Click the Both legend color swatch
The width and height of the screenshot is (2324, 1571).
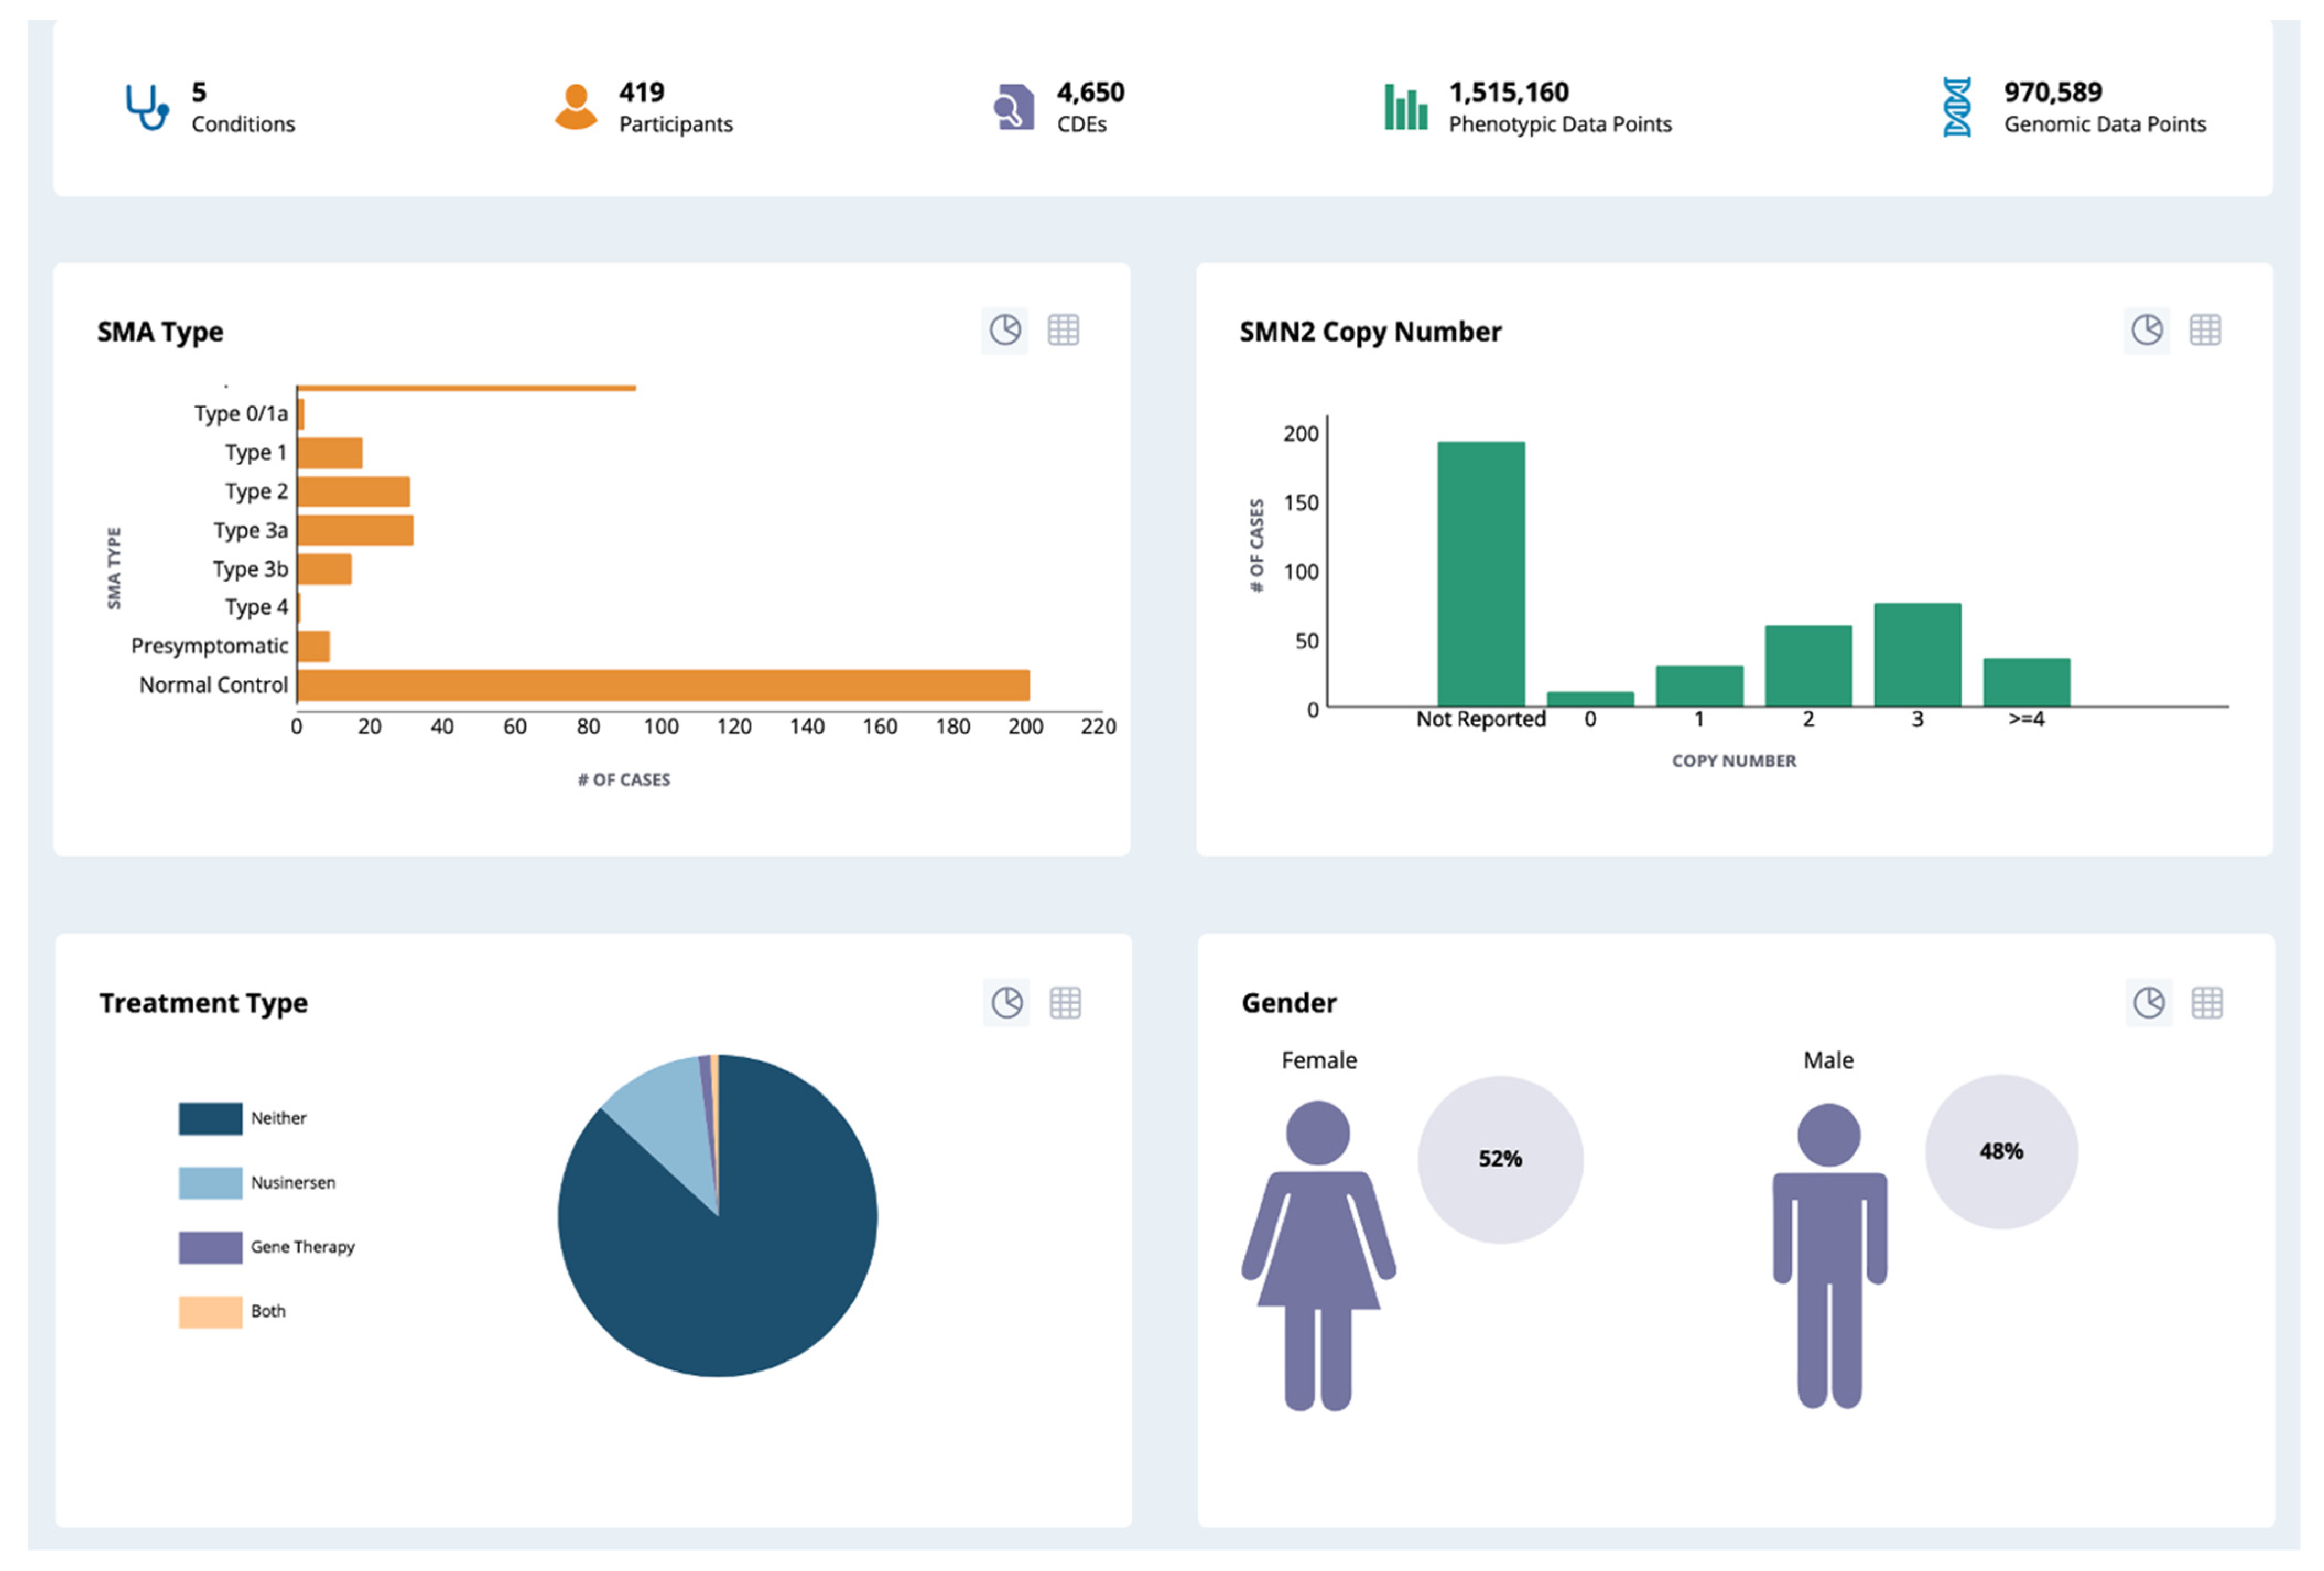pos(211,1311)
